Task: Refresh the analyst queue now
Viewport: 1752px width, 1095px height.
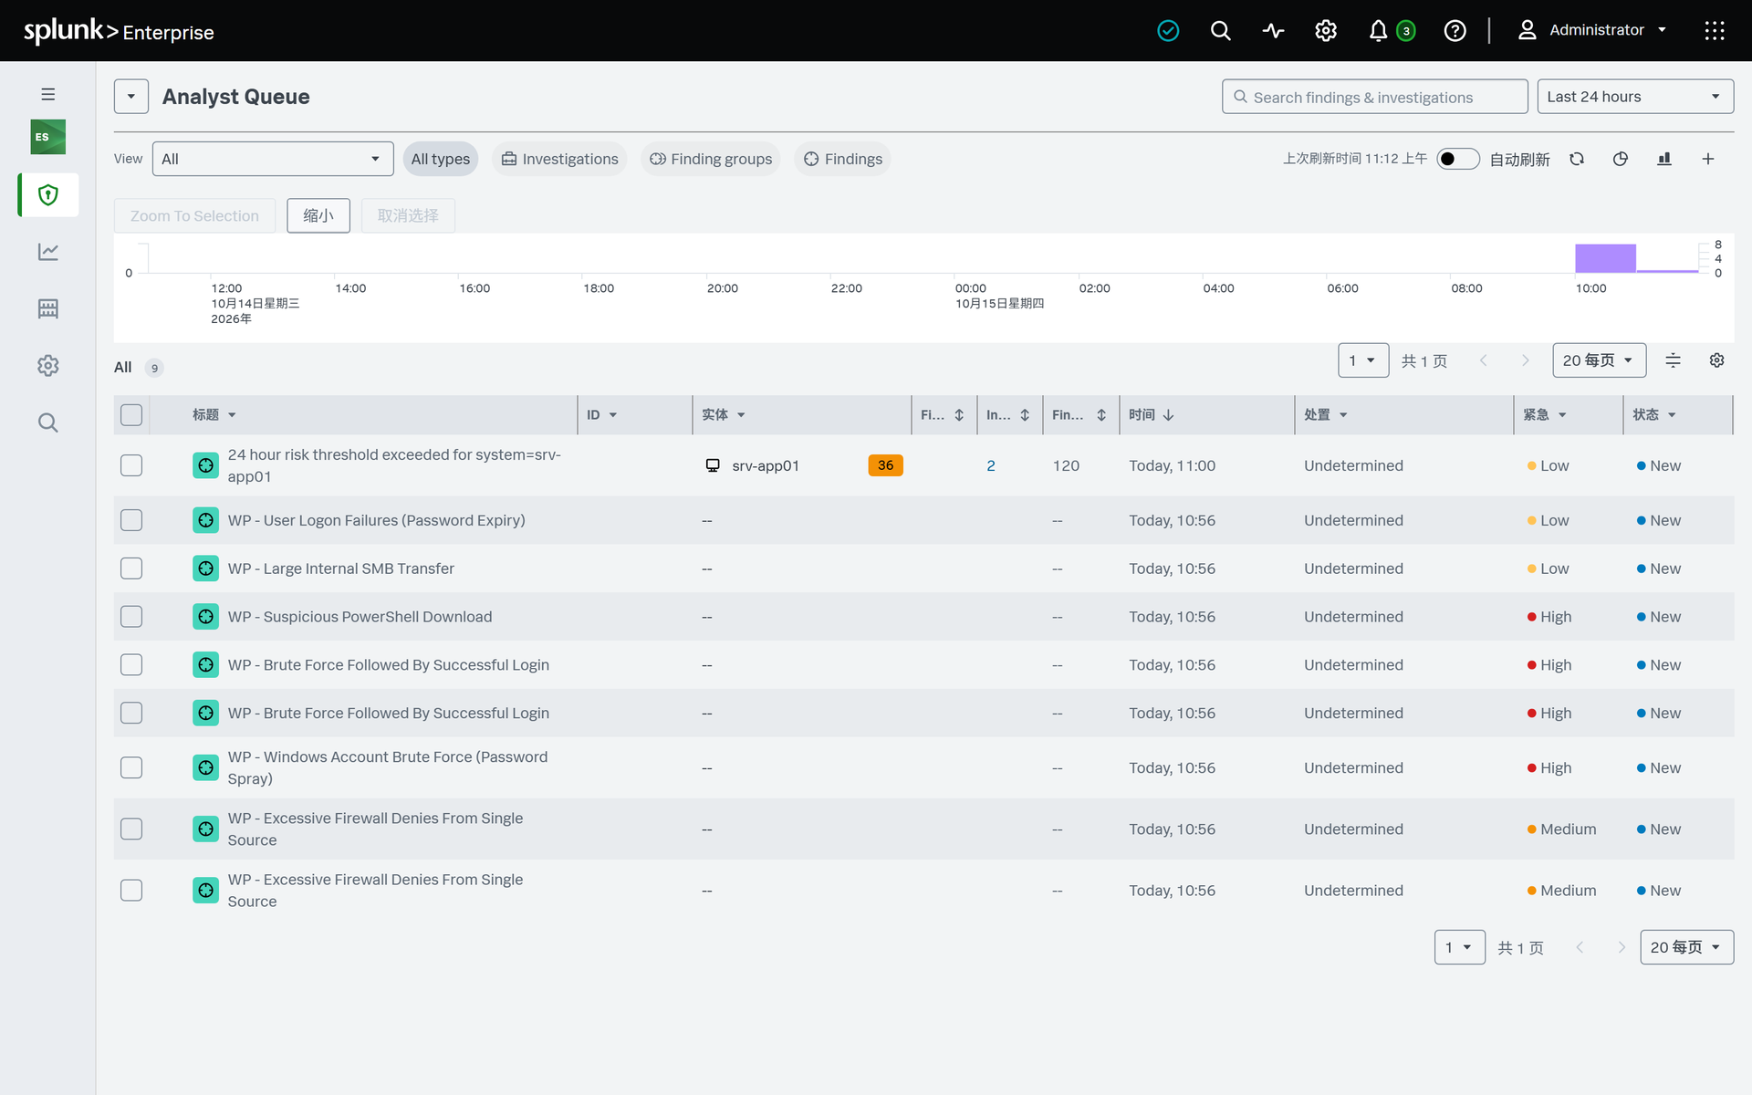Action: pyautogui.click(x=1577, y=159)
